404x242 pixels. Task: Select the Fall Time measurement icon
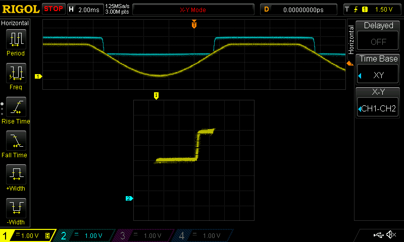pos(16,141)
